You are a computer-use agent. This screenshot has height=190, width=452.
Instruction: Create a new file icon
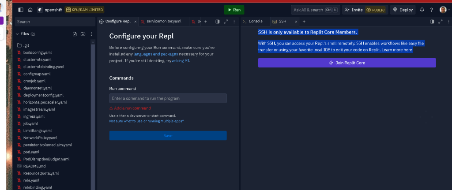pos(75,34)
